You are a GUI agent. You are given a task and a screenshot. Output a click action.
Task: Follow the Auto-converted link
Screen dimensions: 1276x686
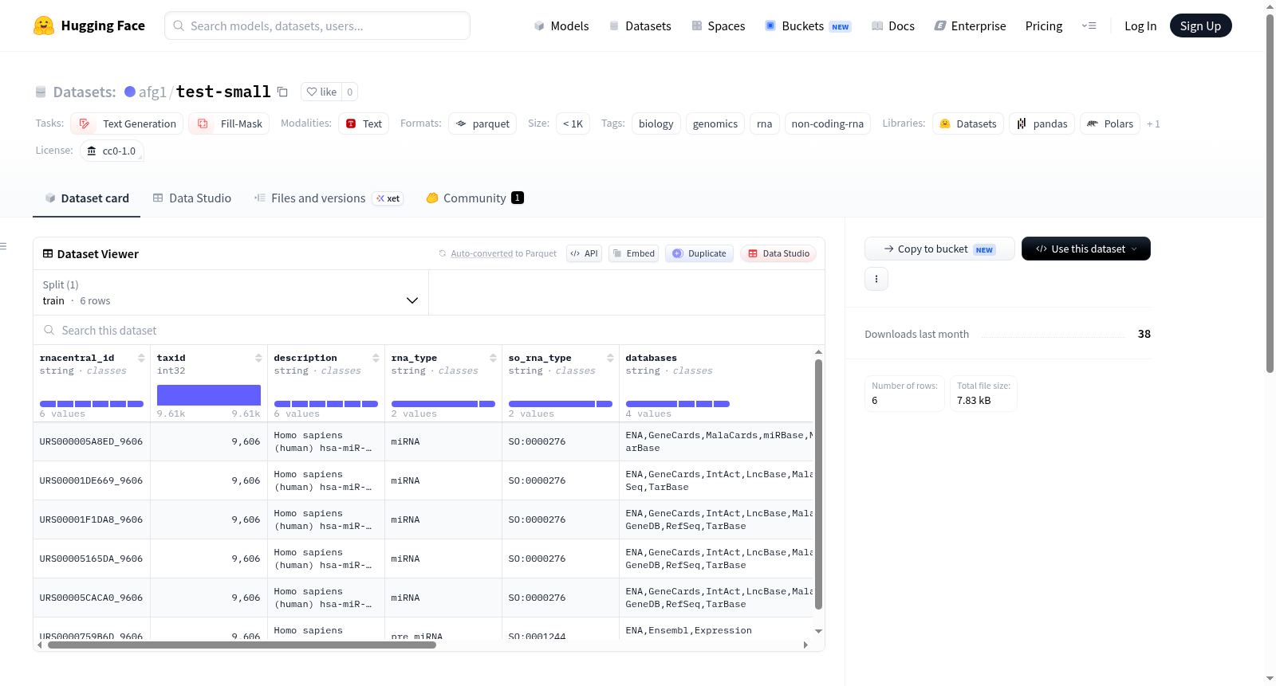point(482,253)
